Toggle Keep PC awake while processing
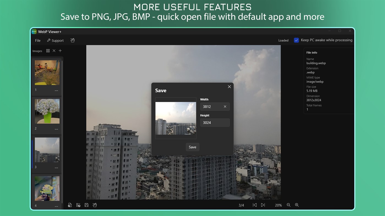This screenshot has height=216, width=385. pyautogui.click(x=296, y=40)
